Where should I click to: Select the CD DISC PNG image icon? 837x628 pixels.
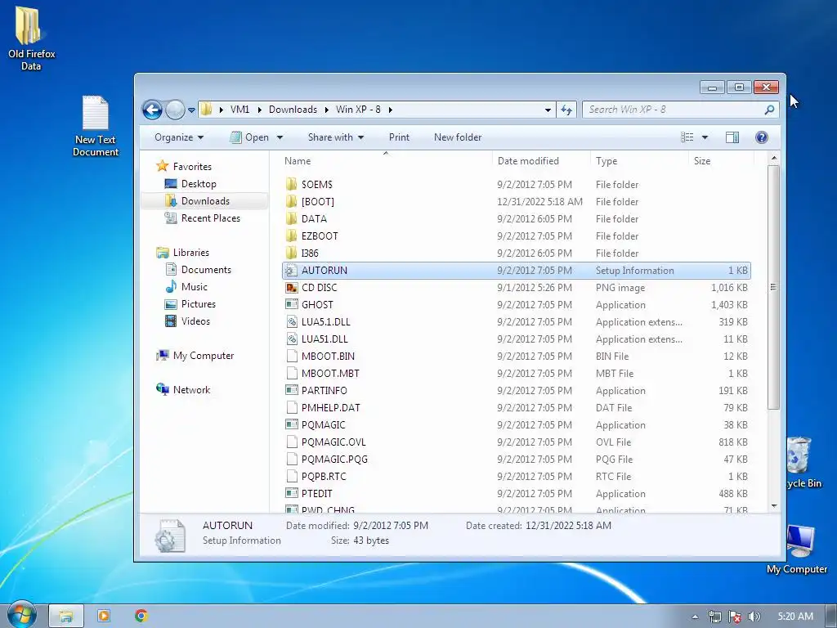(292, 287)
